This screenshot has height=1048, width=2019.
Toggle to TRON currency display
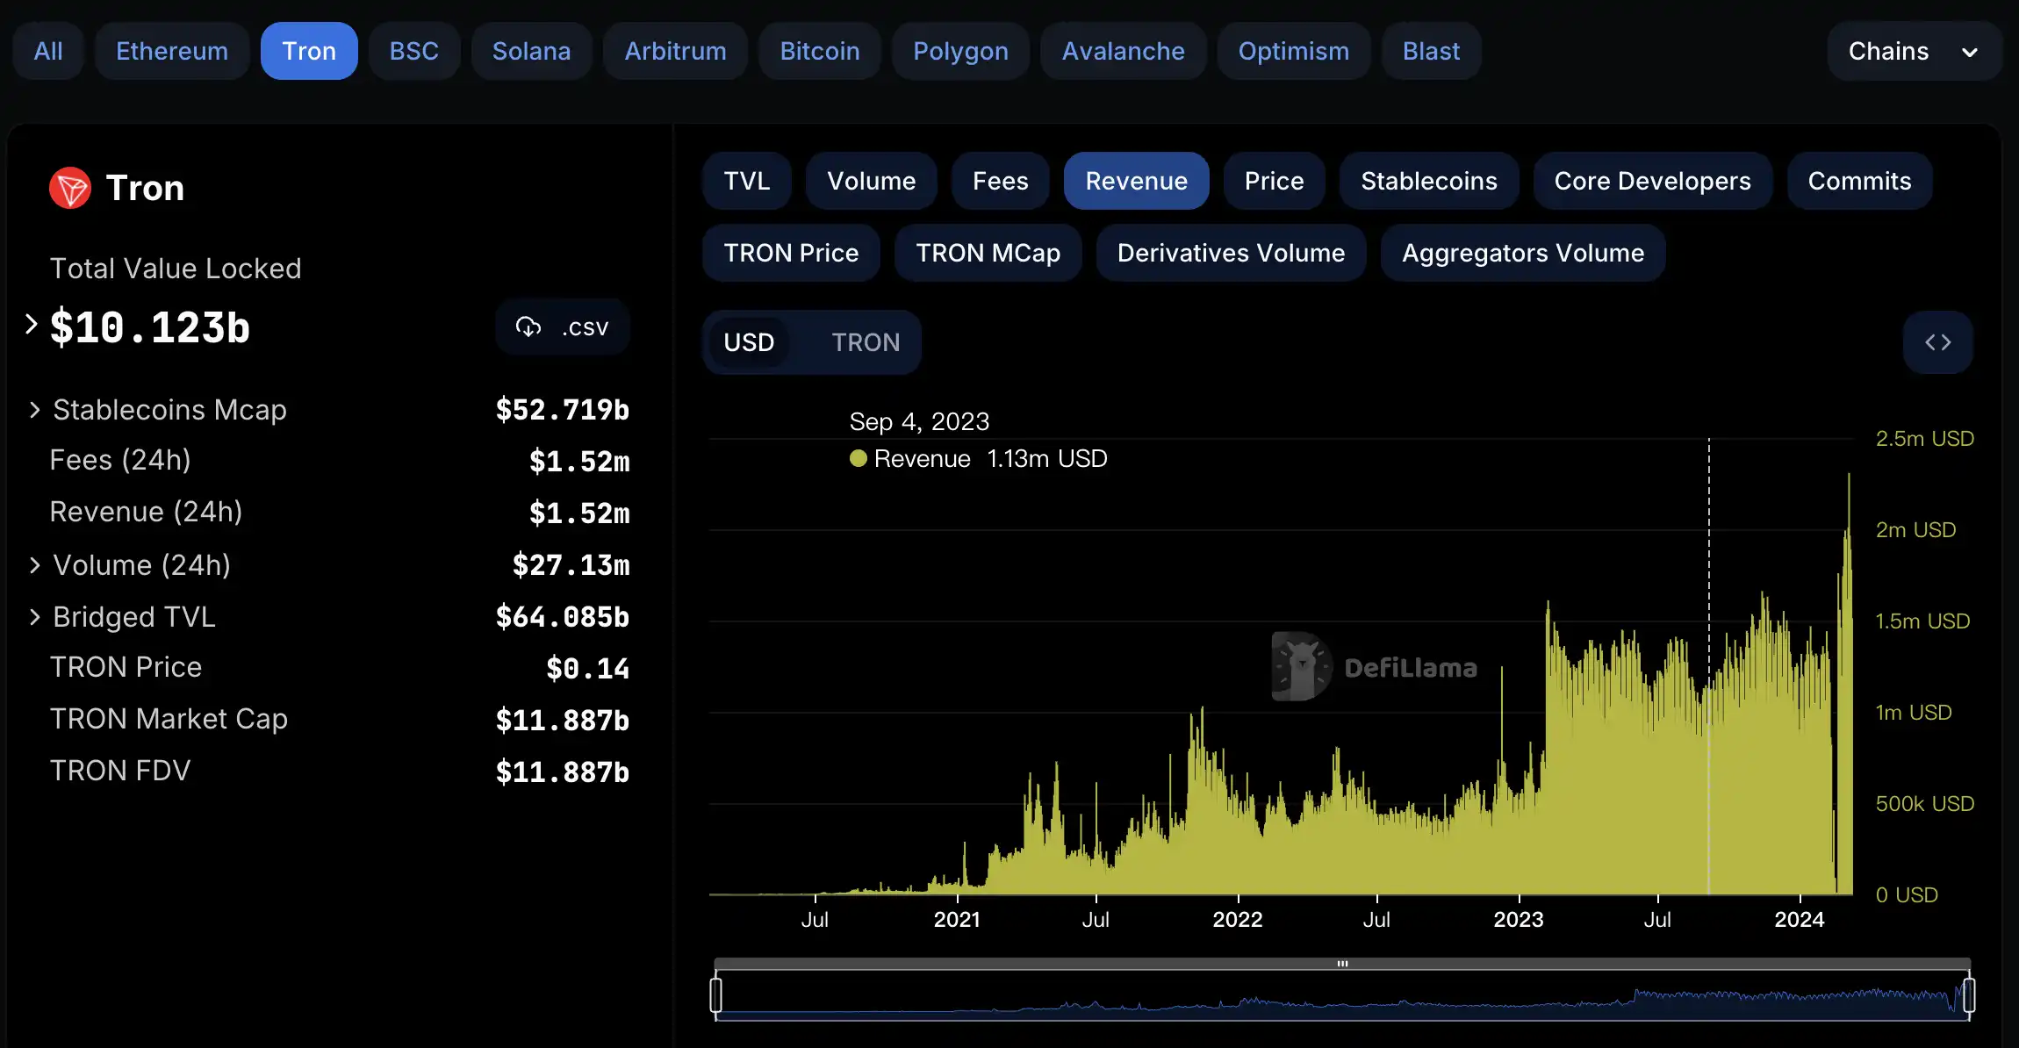[x=864, y=341]
